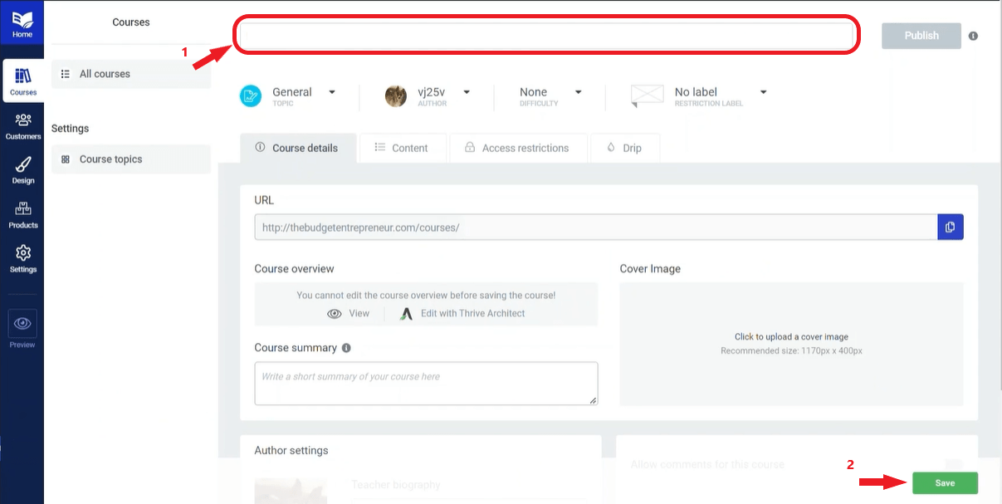Click the "Courses" panel heading
This screenshot has height=504, width=1002.
(x=131, y=22)
